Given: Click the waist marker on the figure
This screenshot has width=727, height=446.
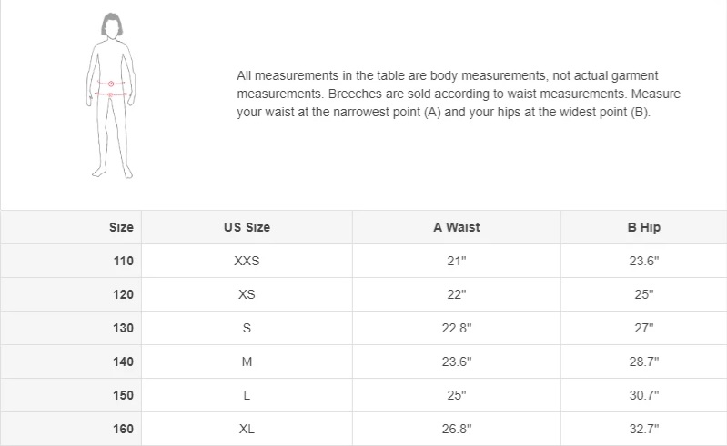Looking at the screenshot, I should (111, 84).
